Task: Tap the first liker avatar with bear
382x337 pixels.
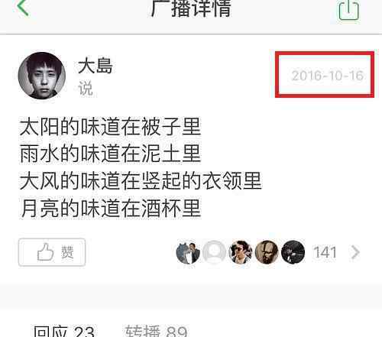Action: click(x=188, y=252)
